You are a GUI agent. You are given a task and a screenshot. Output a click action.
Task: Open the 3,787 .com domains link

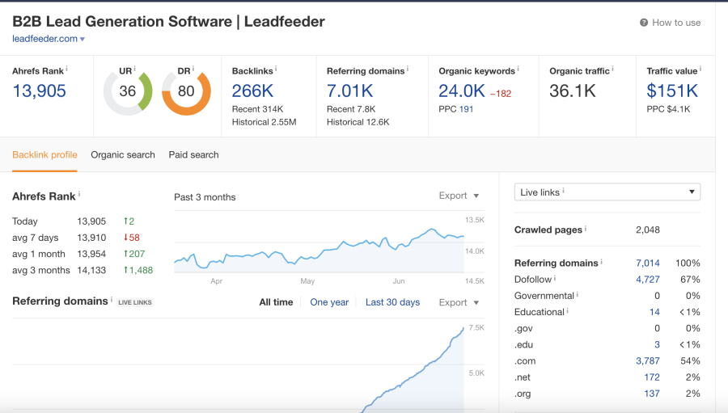click(x=648, y=361)
